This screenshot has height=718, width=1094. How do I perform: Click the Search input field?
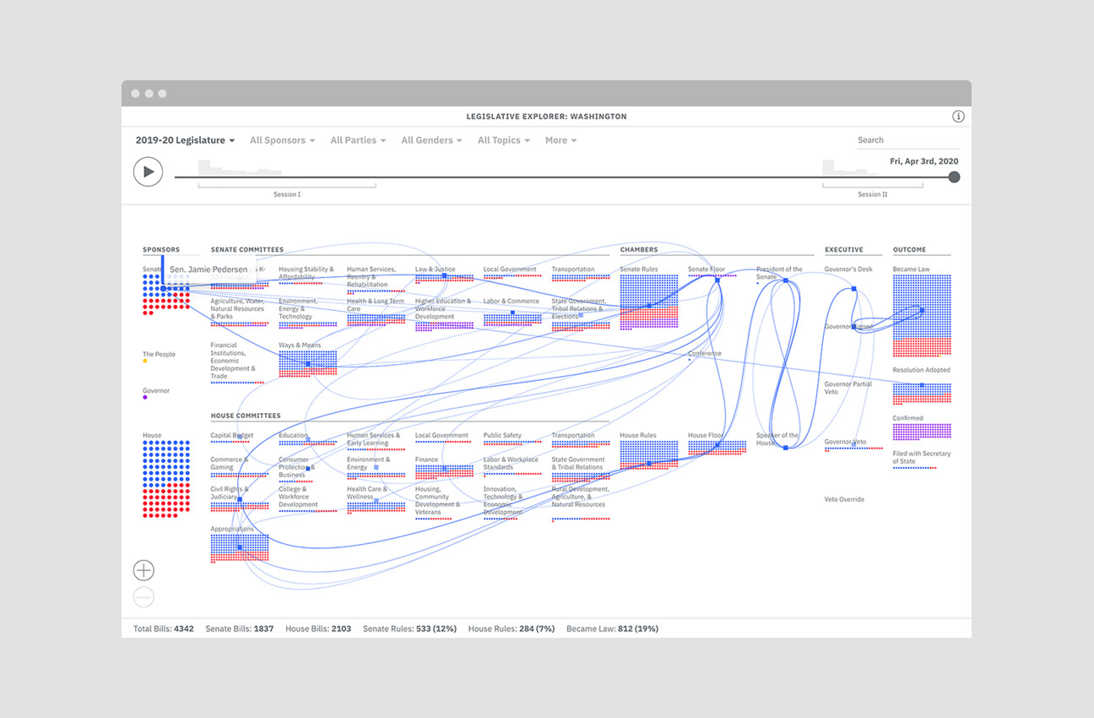point(907,140)
